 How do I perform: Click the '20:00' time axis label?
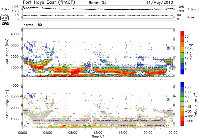pos(148,133)
